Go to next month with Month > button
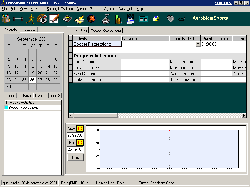The width and height of the screenshot is (250, 187). [x=41, y=95]
